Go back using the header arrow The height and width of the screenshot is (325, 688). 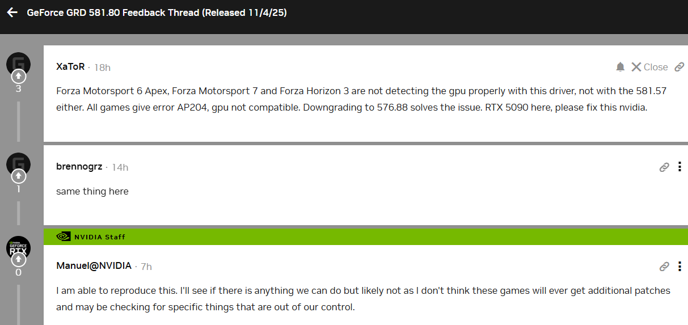12,12
